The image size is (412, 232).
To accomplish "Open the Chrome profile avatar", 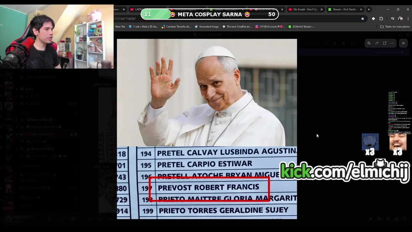I will 400,19.
